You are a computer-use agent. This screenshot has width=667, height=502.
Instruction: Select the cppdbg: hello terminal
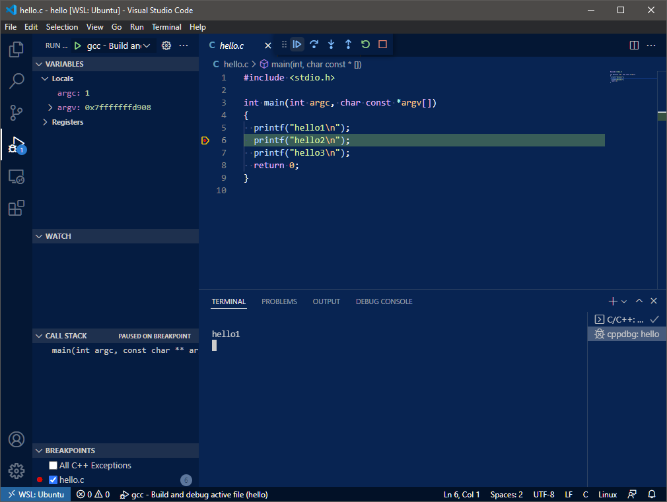pos(627,334)
